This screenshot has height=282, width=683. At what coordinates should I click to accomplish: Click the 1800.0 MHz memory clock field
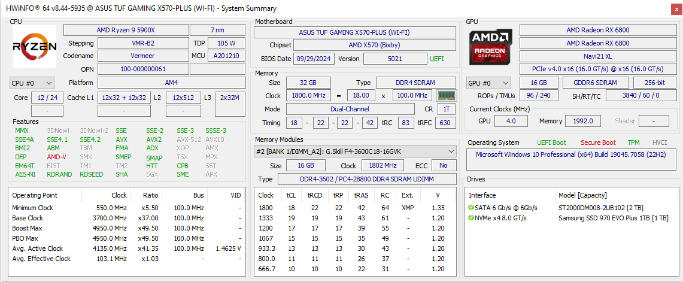(308, 95)
